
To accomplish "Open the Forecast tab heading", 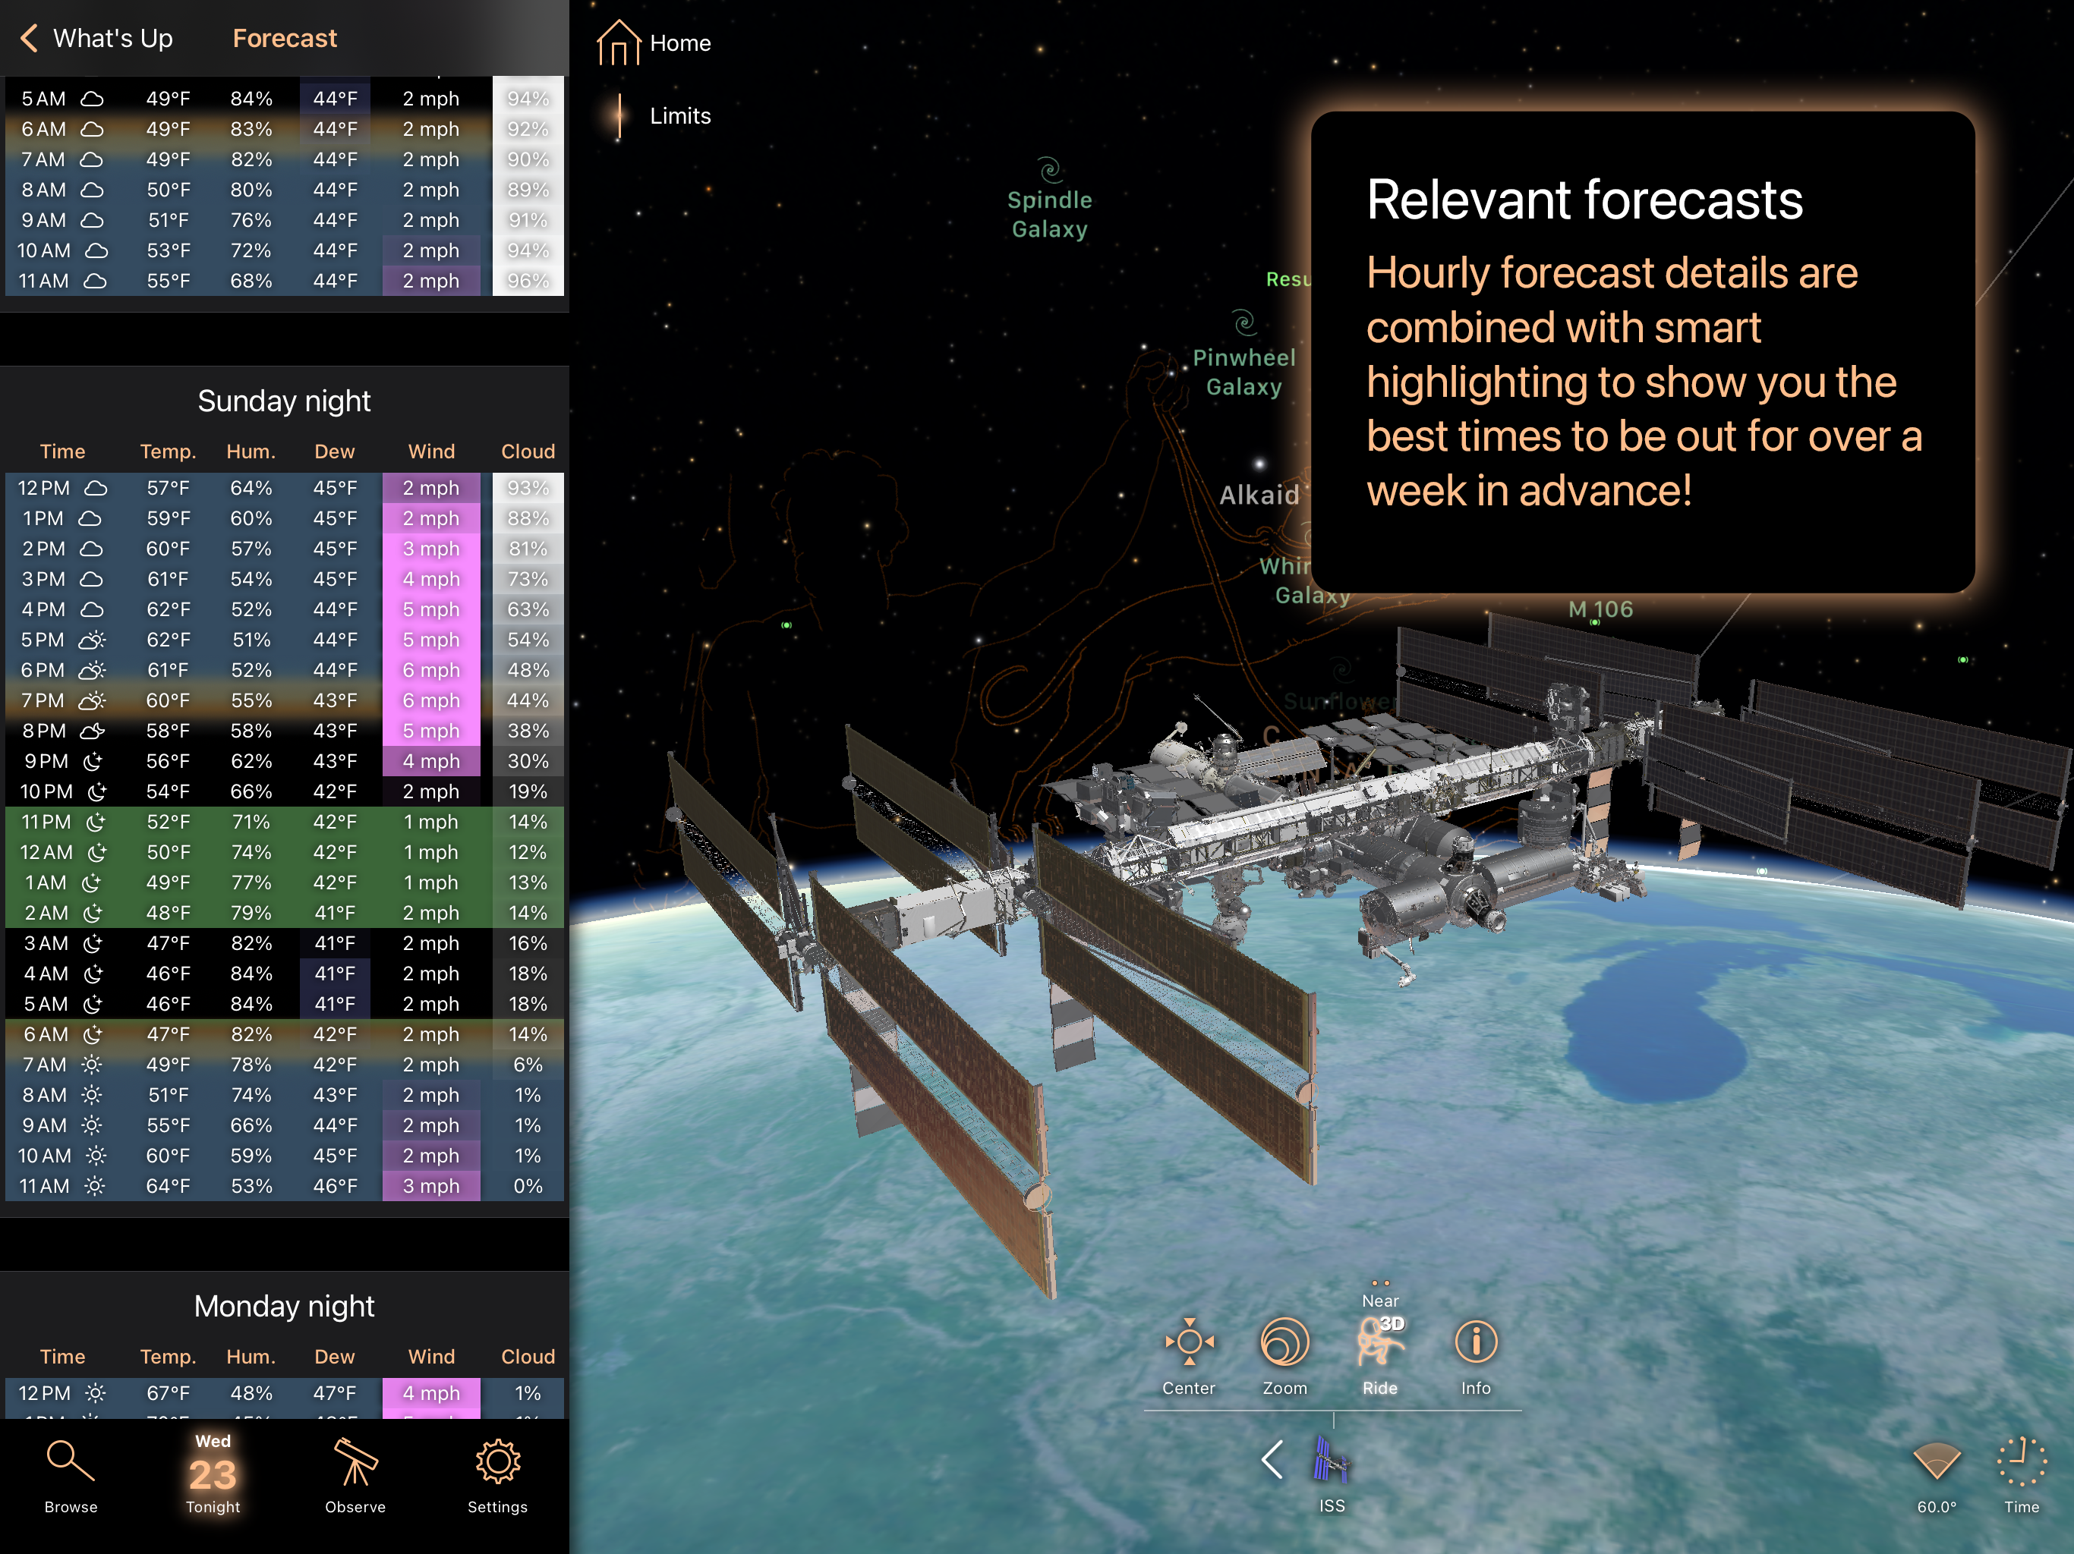I will 284,39.
